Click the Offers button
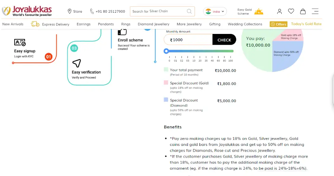The width and height of the screenshot is (334, 176). (x=278, y=24)
